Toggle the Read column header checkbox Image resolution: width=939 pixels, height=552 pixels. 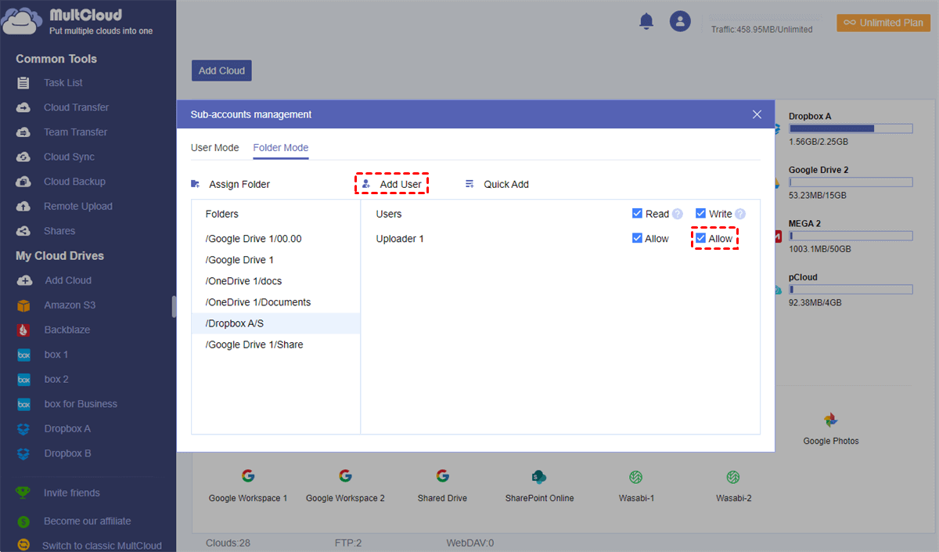click(637, 214)
